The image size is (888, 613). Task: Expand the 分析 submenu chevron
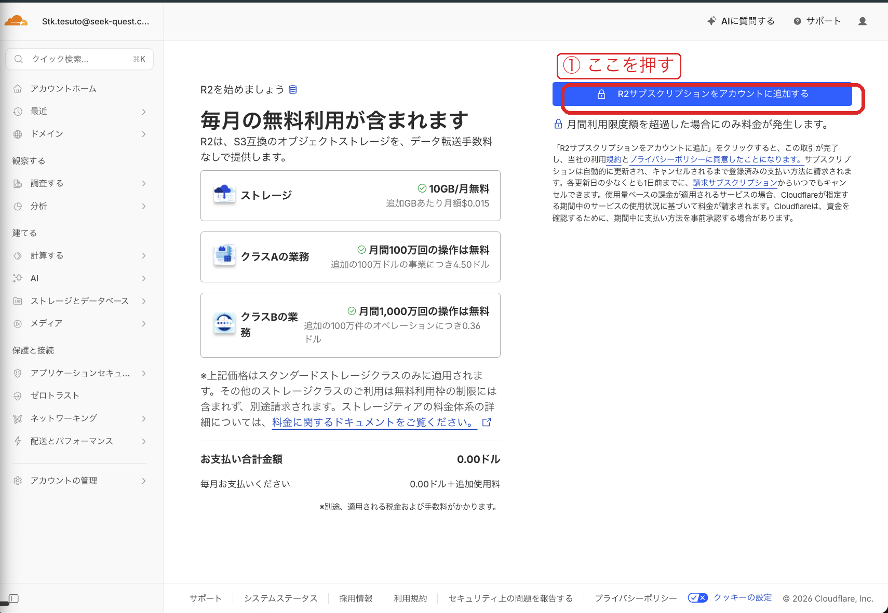(144, 206)
